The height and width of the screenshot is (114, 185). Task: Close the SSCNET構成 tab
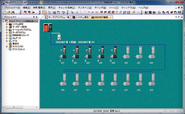(111, 17)
